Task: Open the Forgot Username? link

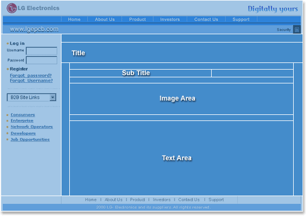Action: pyautogui.click(x=32, y=81)
